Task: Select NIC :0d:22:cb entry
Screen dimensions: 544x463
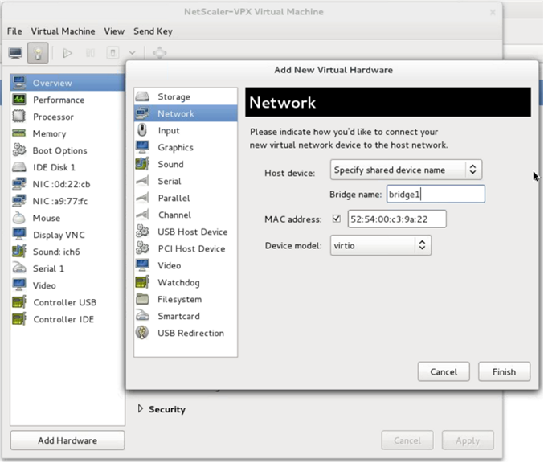Action: pyautogui.click(x=67, y=184)
